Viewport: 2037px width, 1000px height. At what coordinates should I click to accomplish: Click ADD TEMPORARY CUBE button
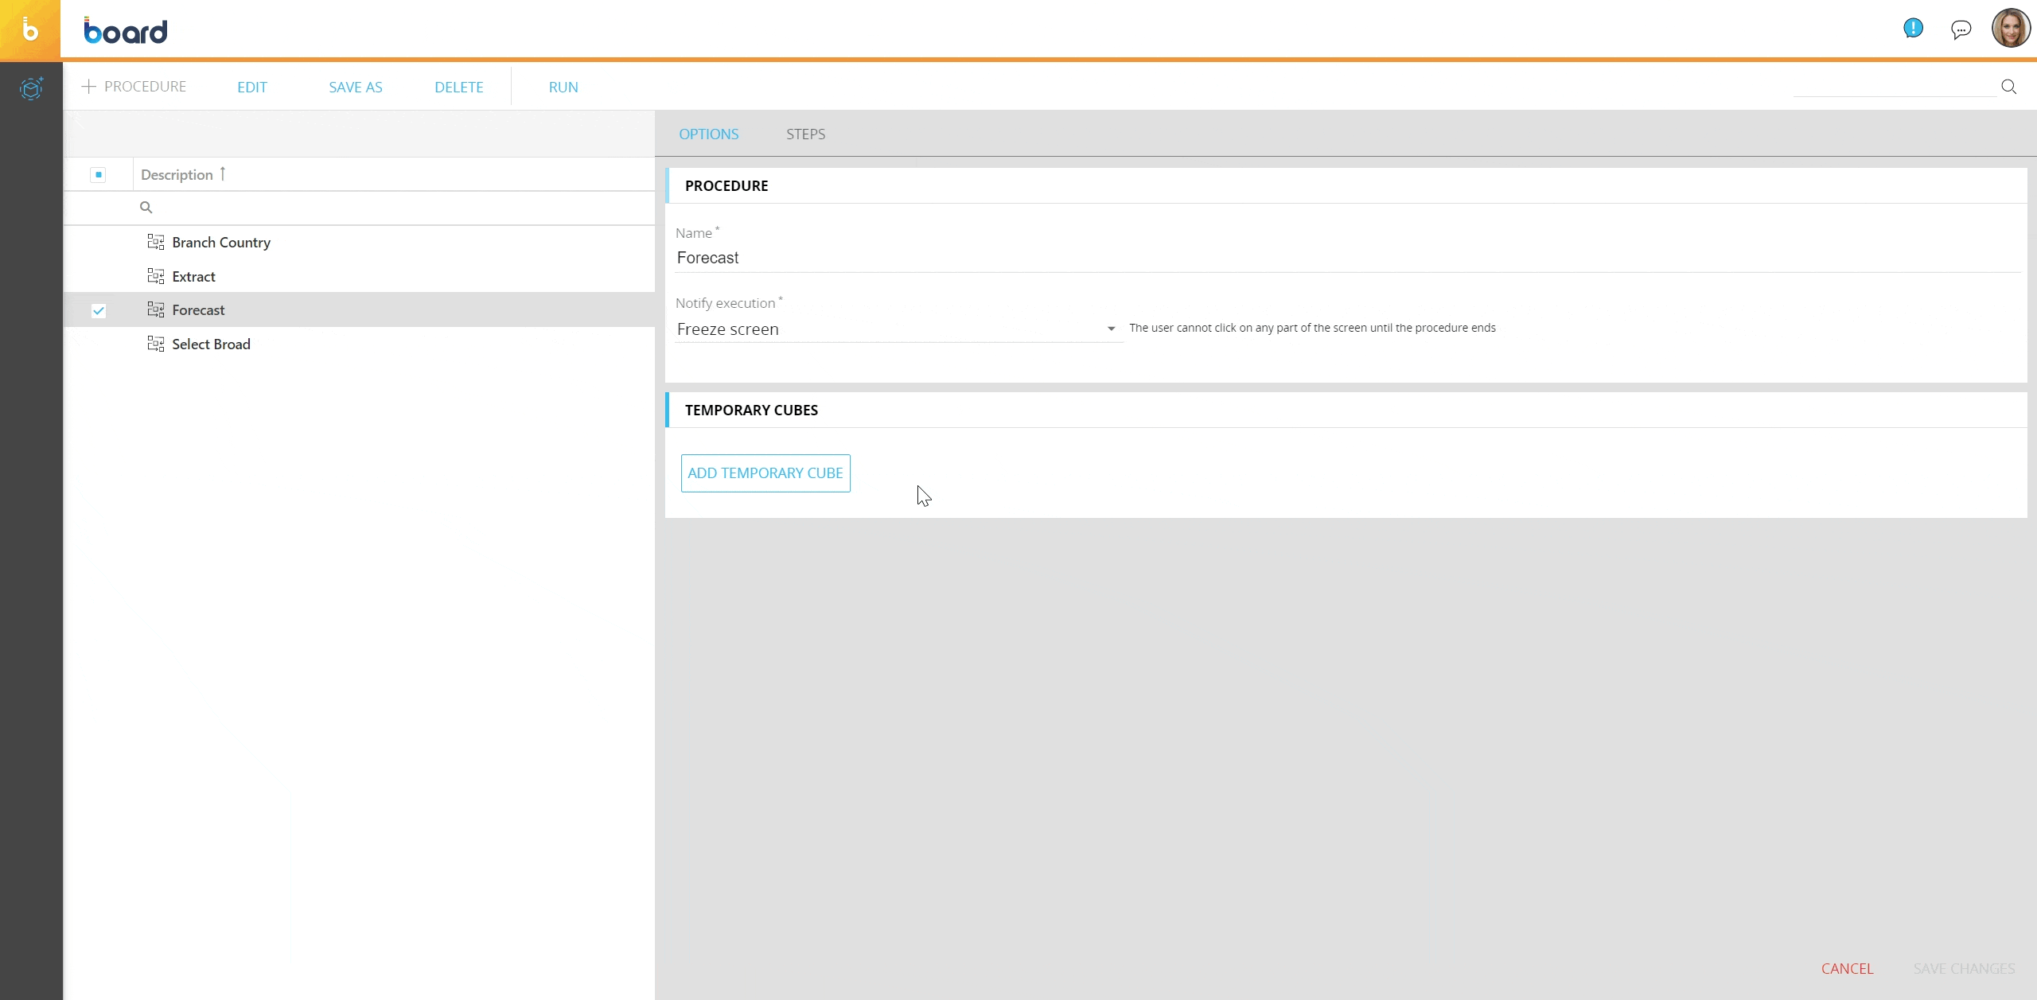pyautogui.click(x=765, y=473)
